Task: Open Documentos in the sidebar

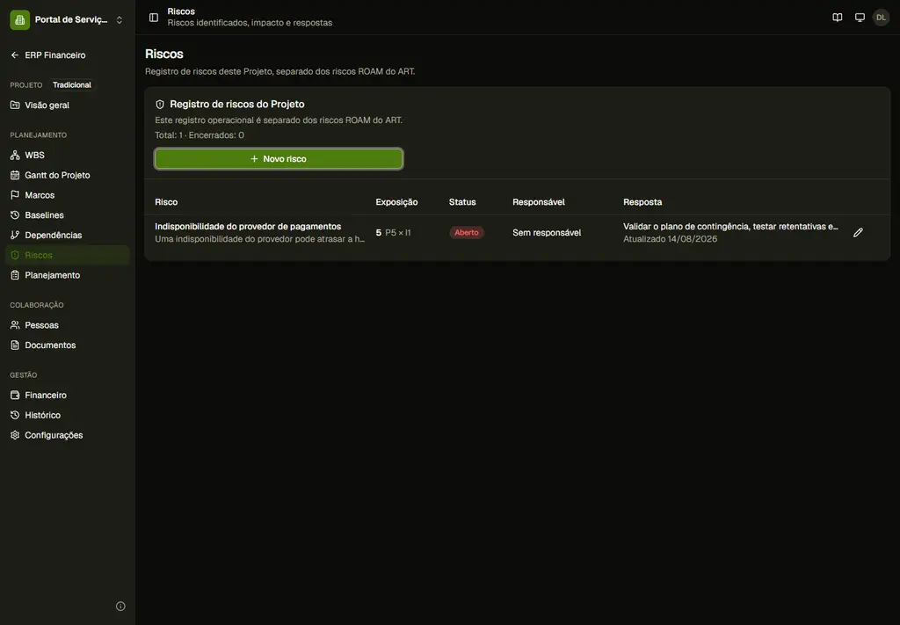Action: tap(67, 345)
